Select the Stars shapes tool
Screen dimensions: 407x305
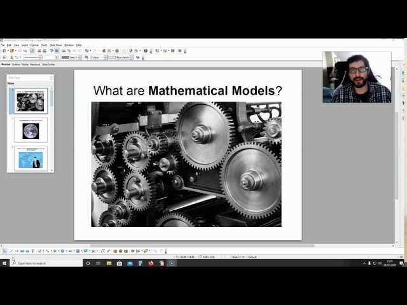tap(93, 251)
